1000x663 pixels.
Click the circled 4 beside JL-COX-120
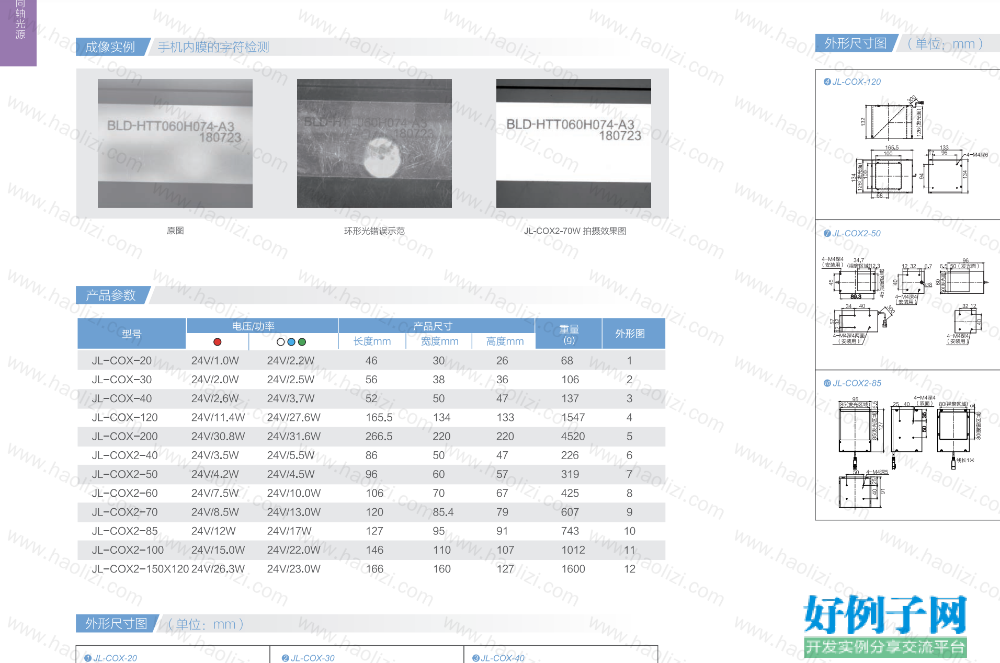coord(827,82)
